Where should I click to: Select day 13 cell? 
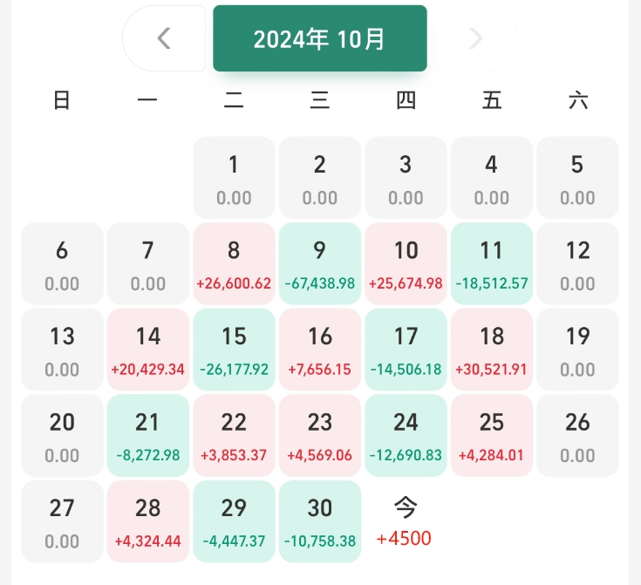62,350
